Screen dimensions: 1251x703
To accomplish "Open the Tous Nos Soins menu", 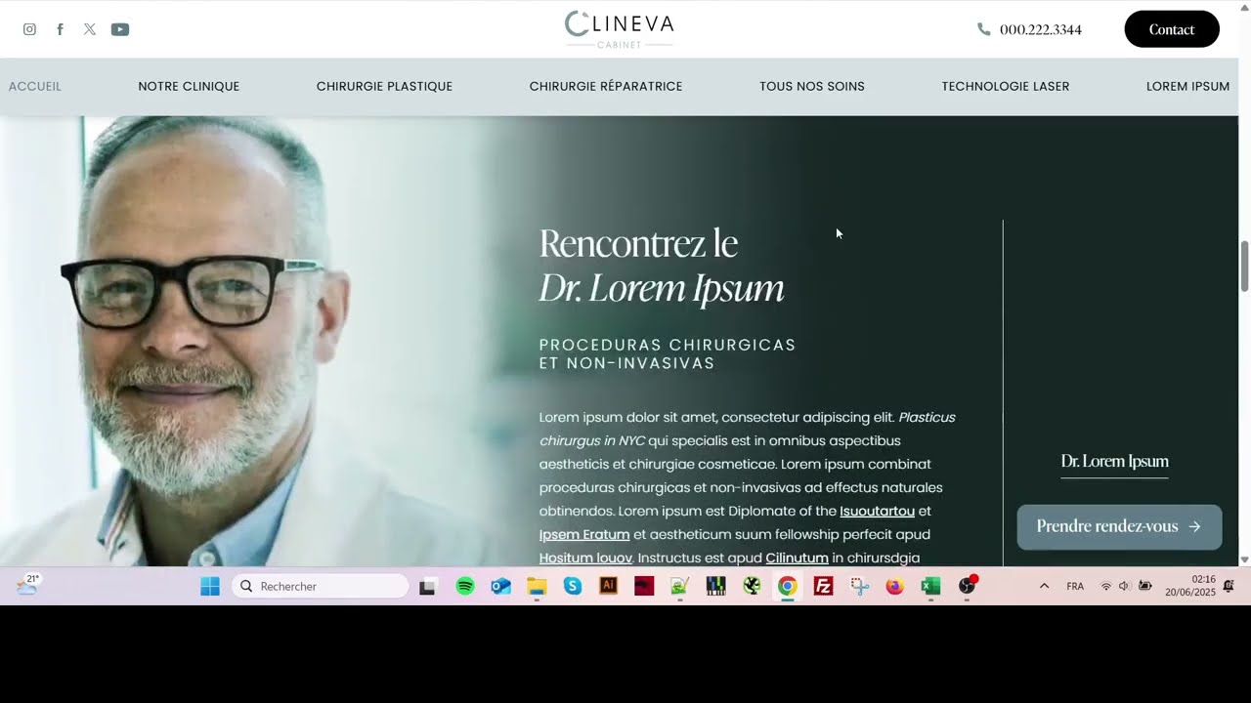I will tap(812, 86).
